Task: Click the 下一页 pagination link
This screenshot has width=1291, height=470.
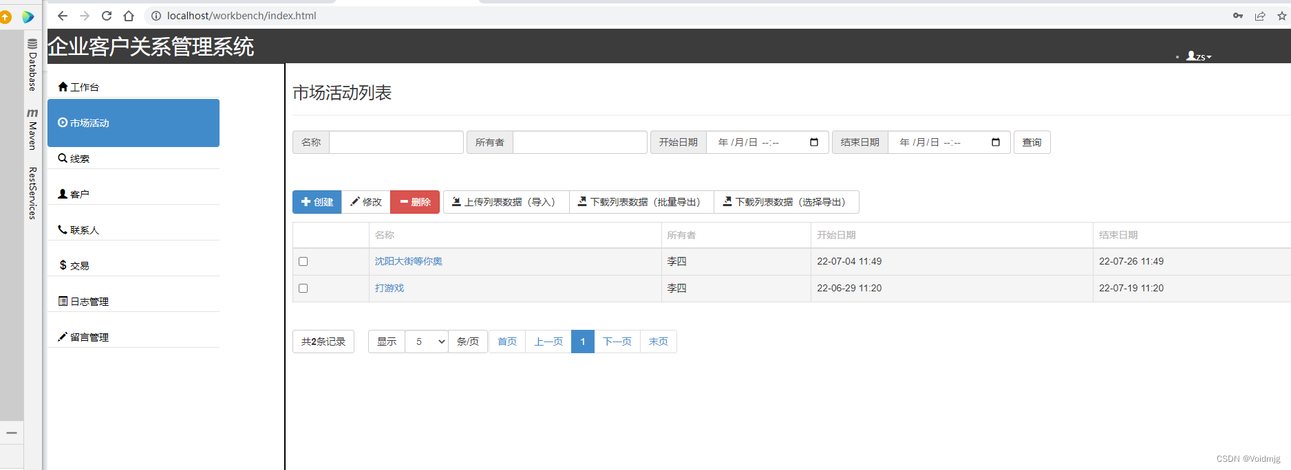Action: coord(617,342)
